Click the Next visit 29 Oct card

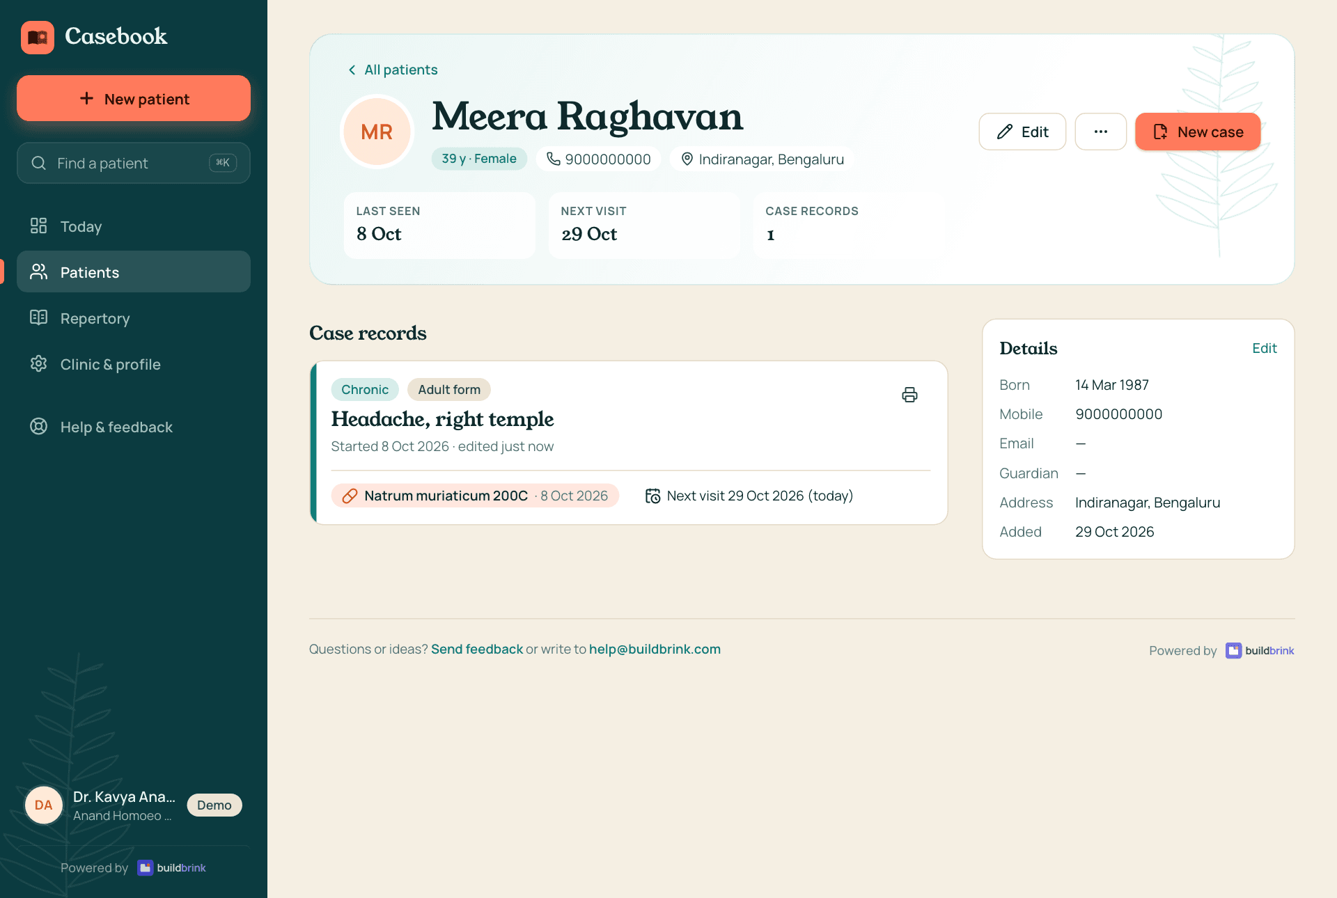tap(644, 226)
